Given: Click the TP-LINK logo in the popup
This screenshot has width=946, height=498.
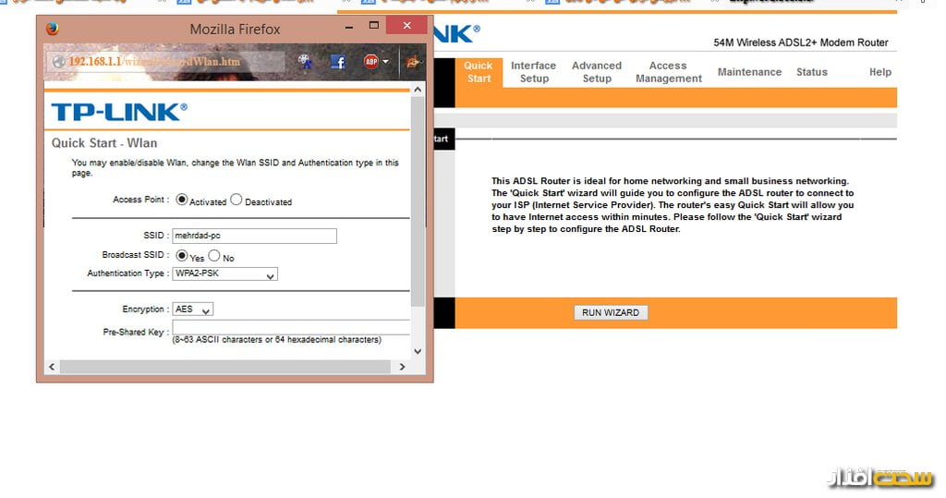Looking at the screenshot, I should click(118, 113).
